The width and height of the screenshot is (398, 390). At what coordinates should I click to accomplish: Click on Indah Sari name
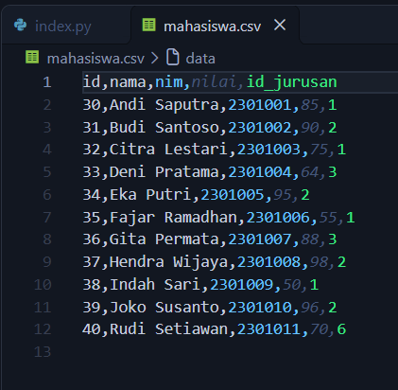(155, 285)
